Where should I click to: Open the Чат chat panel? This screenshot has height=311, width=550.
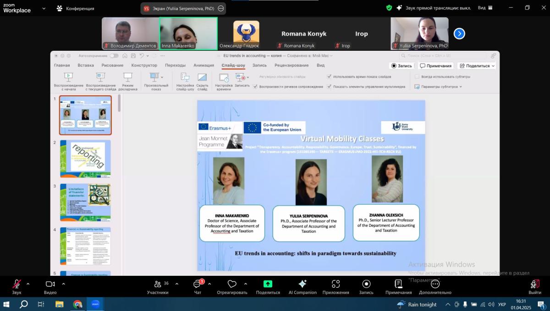point(197,284)
